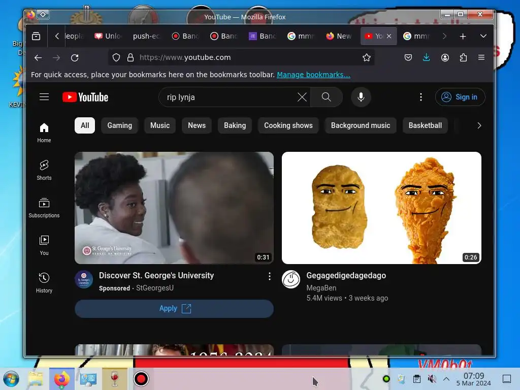Image resolution: width=520 pixels, height=390 pixels.
Task: Show site security info via padlock icon
Action: click(x=131, y=58)
